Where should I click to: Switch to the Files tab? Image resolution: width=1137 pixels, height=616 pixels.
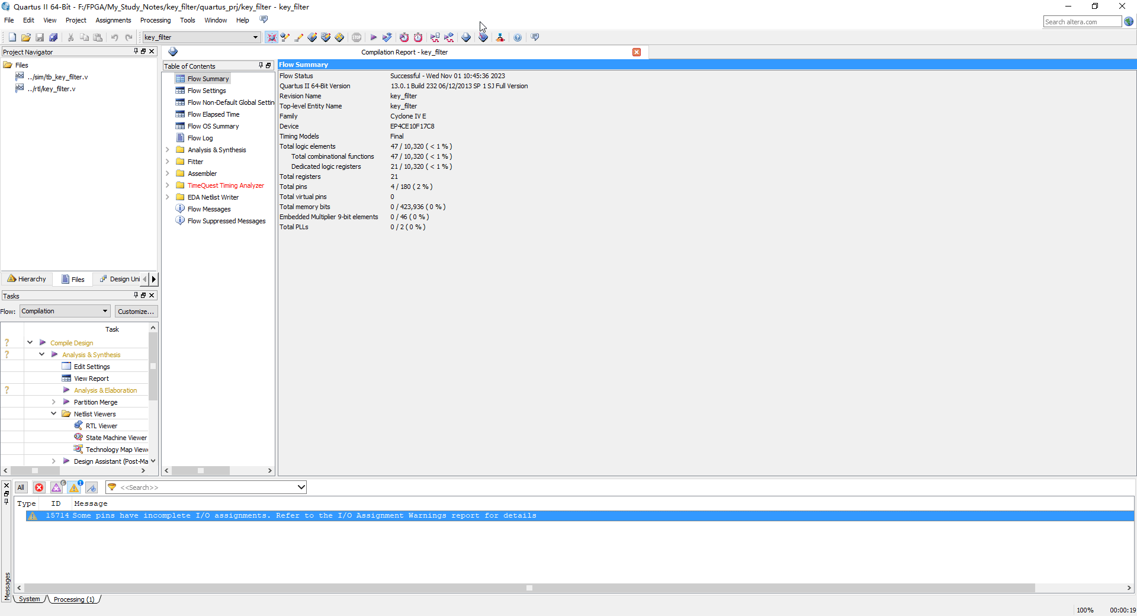pyautogui.click(x=73, y=279)
